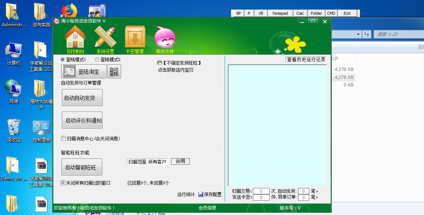Open the address bar dropdown arrow

[x=358, y=34]
